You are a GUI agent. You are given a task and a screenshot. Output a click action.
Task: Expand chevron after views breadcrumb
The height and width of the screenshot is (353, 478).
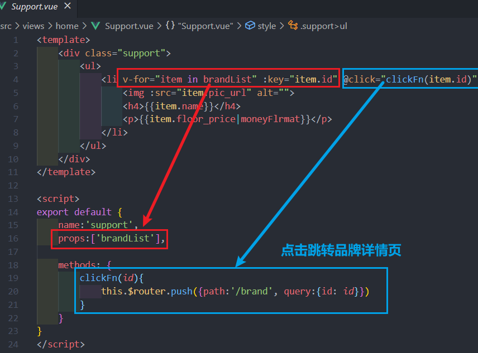50,26
